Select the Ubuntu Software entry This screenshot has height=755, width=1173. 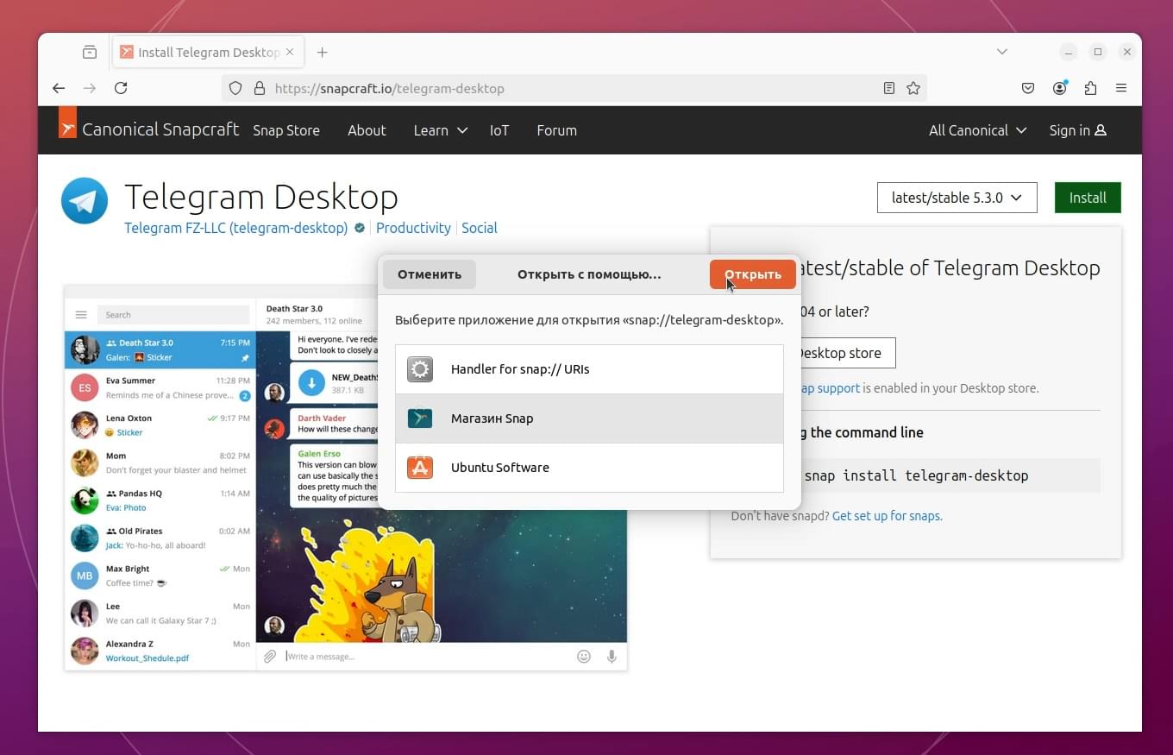coord(589,468)
